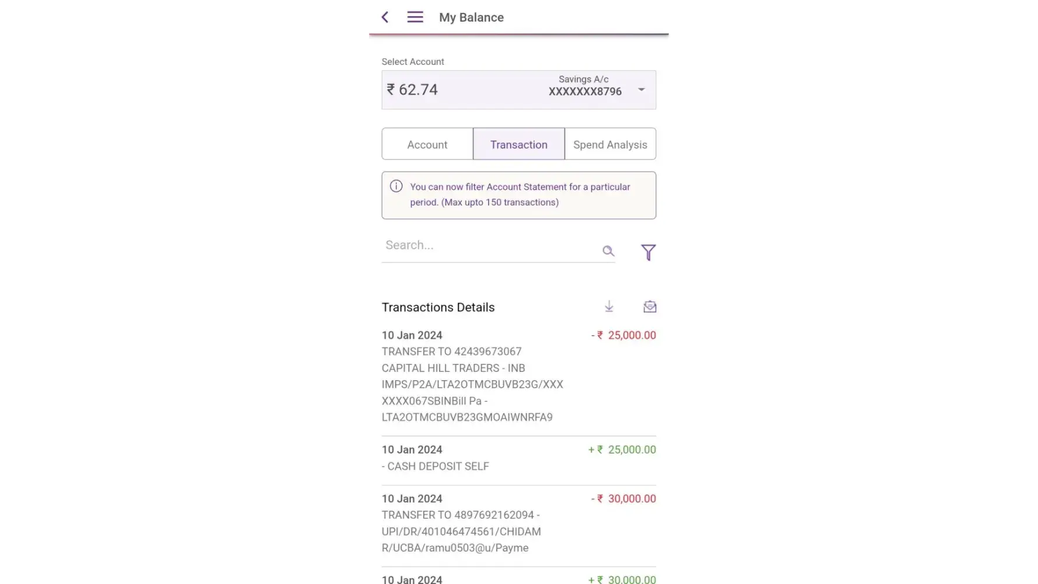Expand the account selector arrow
The image size is (1038, 584).
pyautogui.click(x=642, y=90)
